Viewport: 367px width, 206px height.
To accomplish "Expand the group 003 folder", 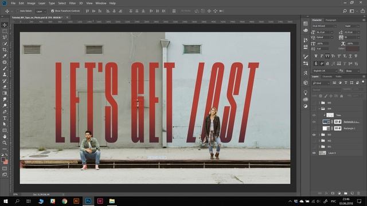I will [319, 135].
